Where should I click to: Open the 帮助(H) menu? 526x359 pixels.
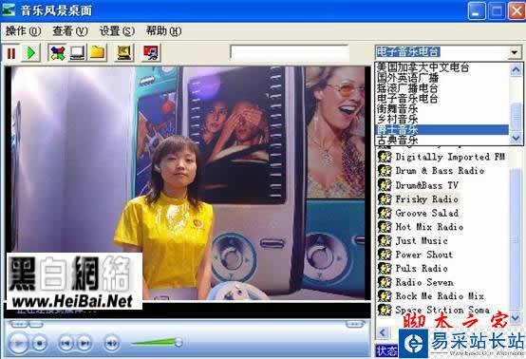point(163,31)
